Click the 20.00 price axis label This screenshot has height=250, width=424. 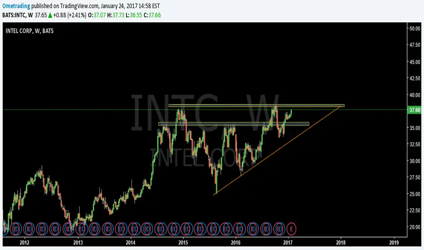[415, 227]
